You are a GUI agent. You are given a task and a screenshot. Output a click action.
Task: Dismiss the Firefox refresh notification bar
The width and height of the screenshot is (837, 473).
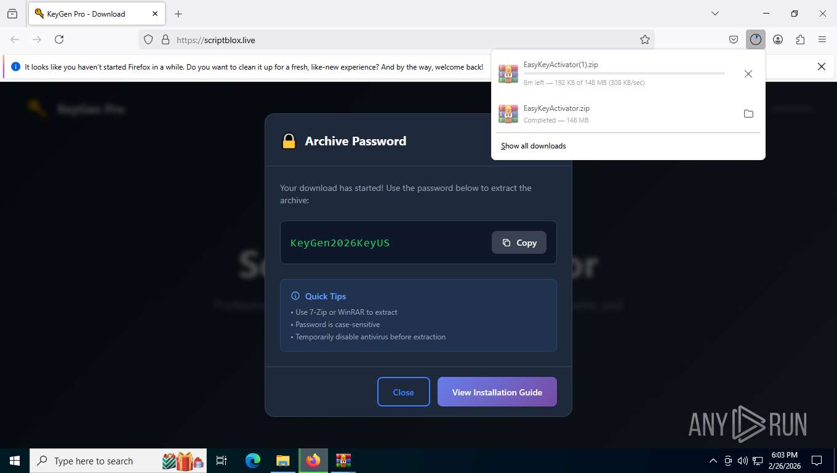821,67
